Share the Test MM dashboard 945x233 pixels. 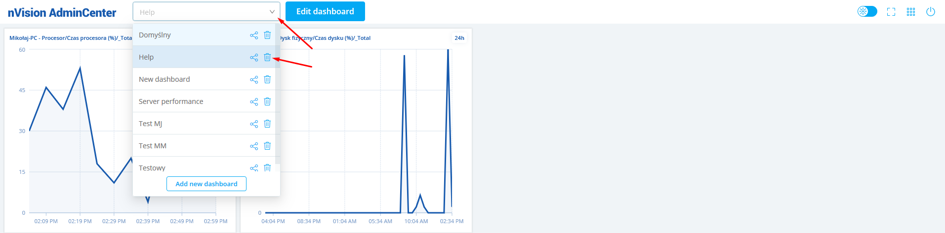pos(254,146)
